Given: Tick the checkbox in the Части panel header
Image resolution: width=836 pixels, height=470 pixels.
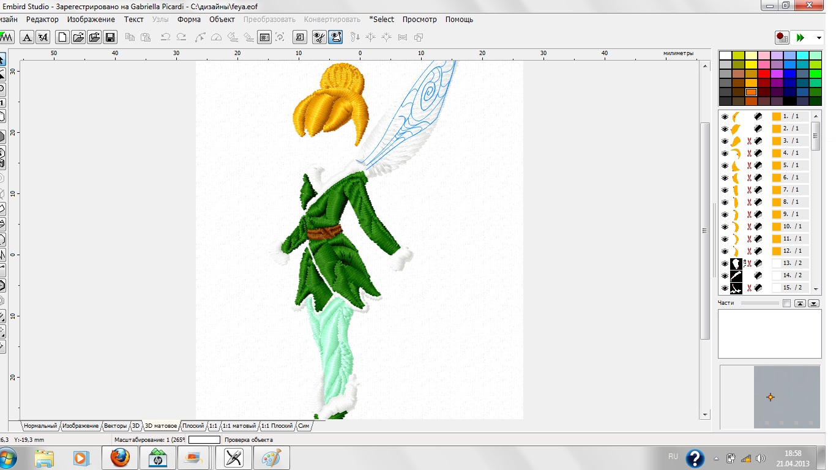Looking at the screenshot, I should (786, 304).
